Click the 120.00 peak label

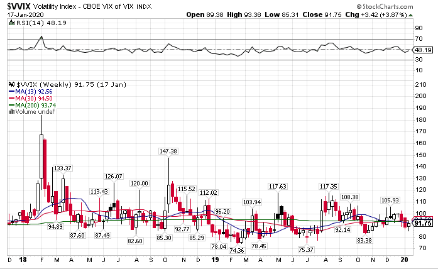click(140, 184)
